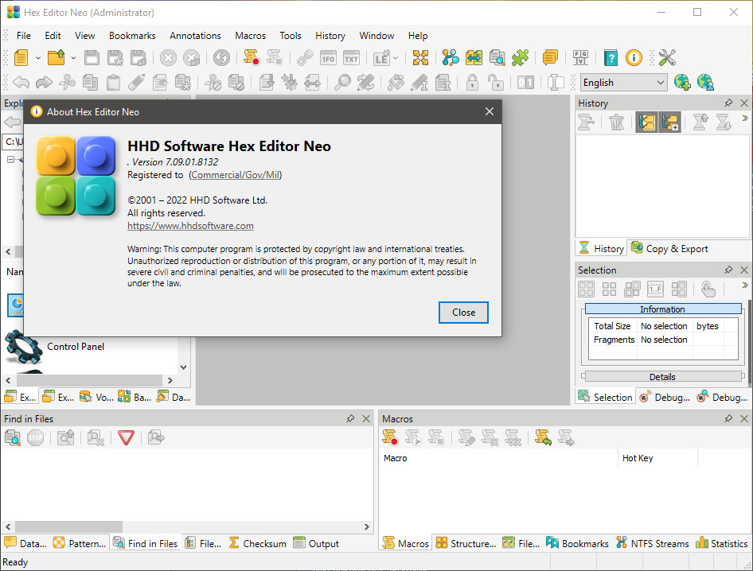This screenshot has width=753, height=571.
Task: Click the Find in Files icon in main toolbar
Action: (x=497, y=58)
